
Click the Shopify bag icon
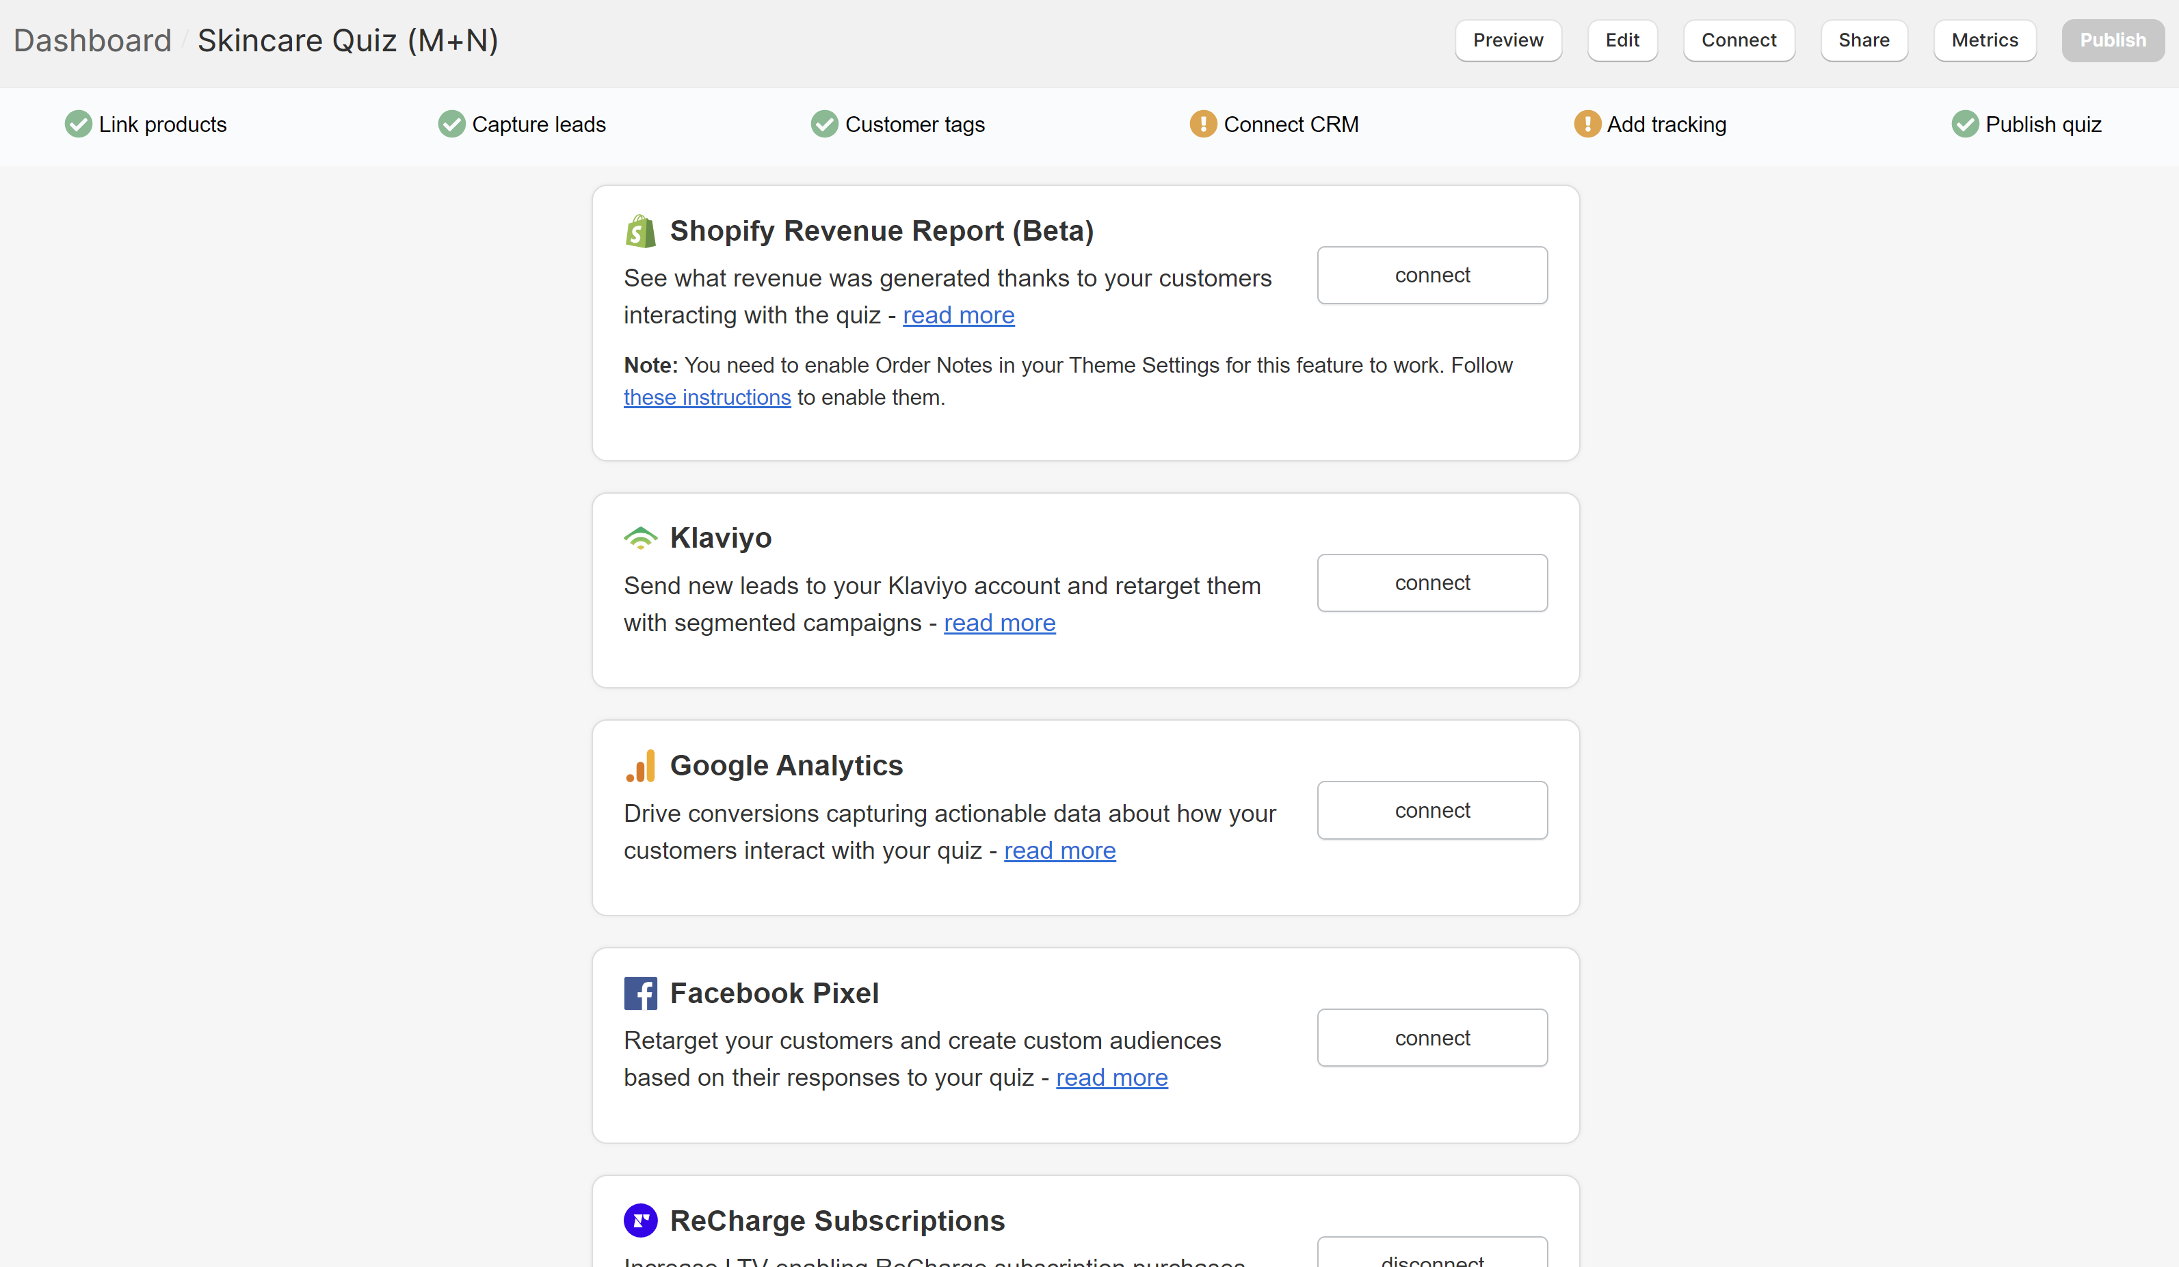(640, 230)
